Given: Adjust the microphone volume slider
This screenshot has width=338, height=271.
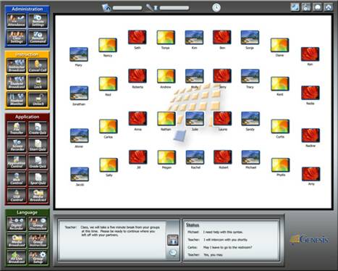Looking at the screenshot, I should (174, 8).
